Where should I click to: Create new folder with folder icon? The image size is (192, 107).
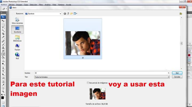(71, 14)
